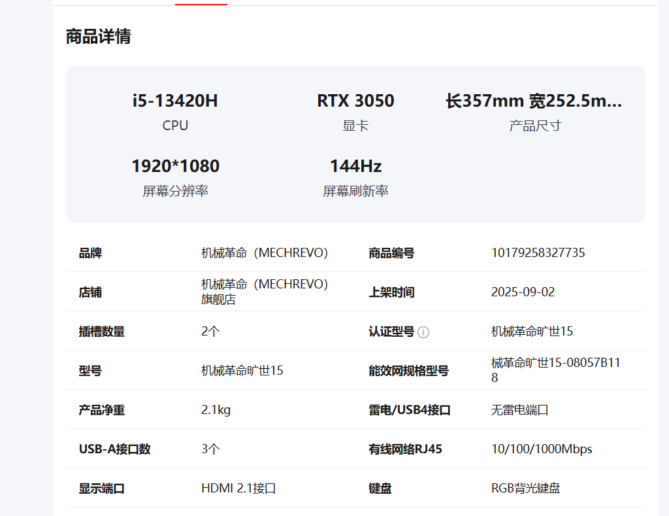Image resolution: width=669 pixels, height=516 pixels.
Task: Click the 有线网络RJ45 label
Action: tap(405, 449)
